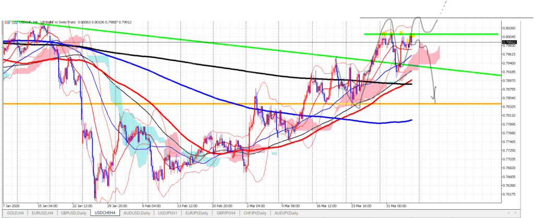Screen dimensions: 534x218
Task: Switch to AUDUSD,Daily chart tab
Action: point(137,213)
